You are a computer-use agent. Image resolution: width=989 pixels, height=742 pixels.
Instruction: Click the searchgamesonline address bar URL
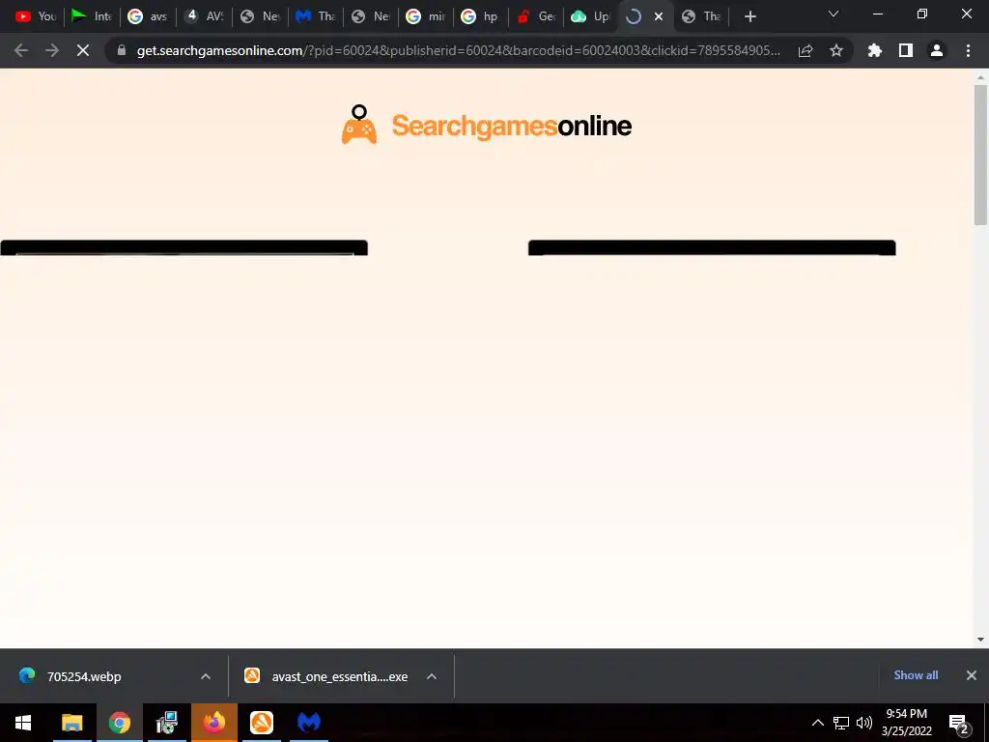click(459, 50)
